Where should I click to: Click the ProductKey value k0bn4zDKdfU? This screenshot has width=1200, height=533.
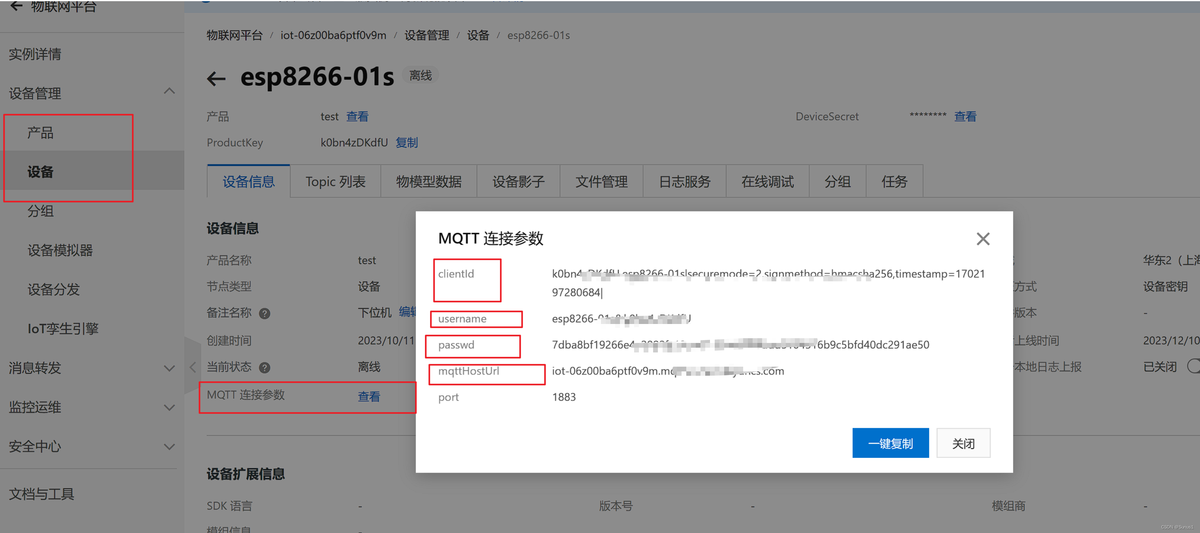tap(354, 143)
